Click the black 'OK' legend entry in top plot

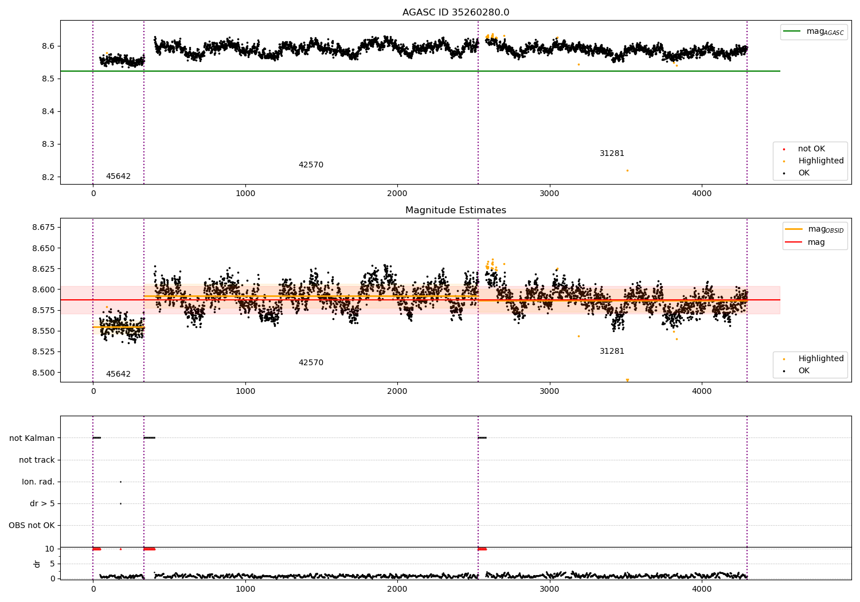point(804,173)
